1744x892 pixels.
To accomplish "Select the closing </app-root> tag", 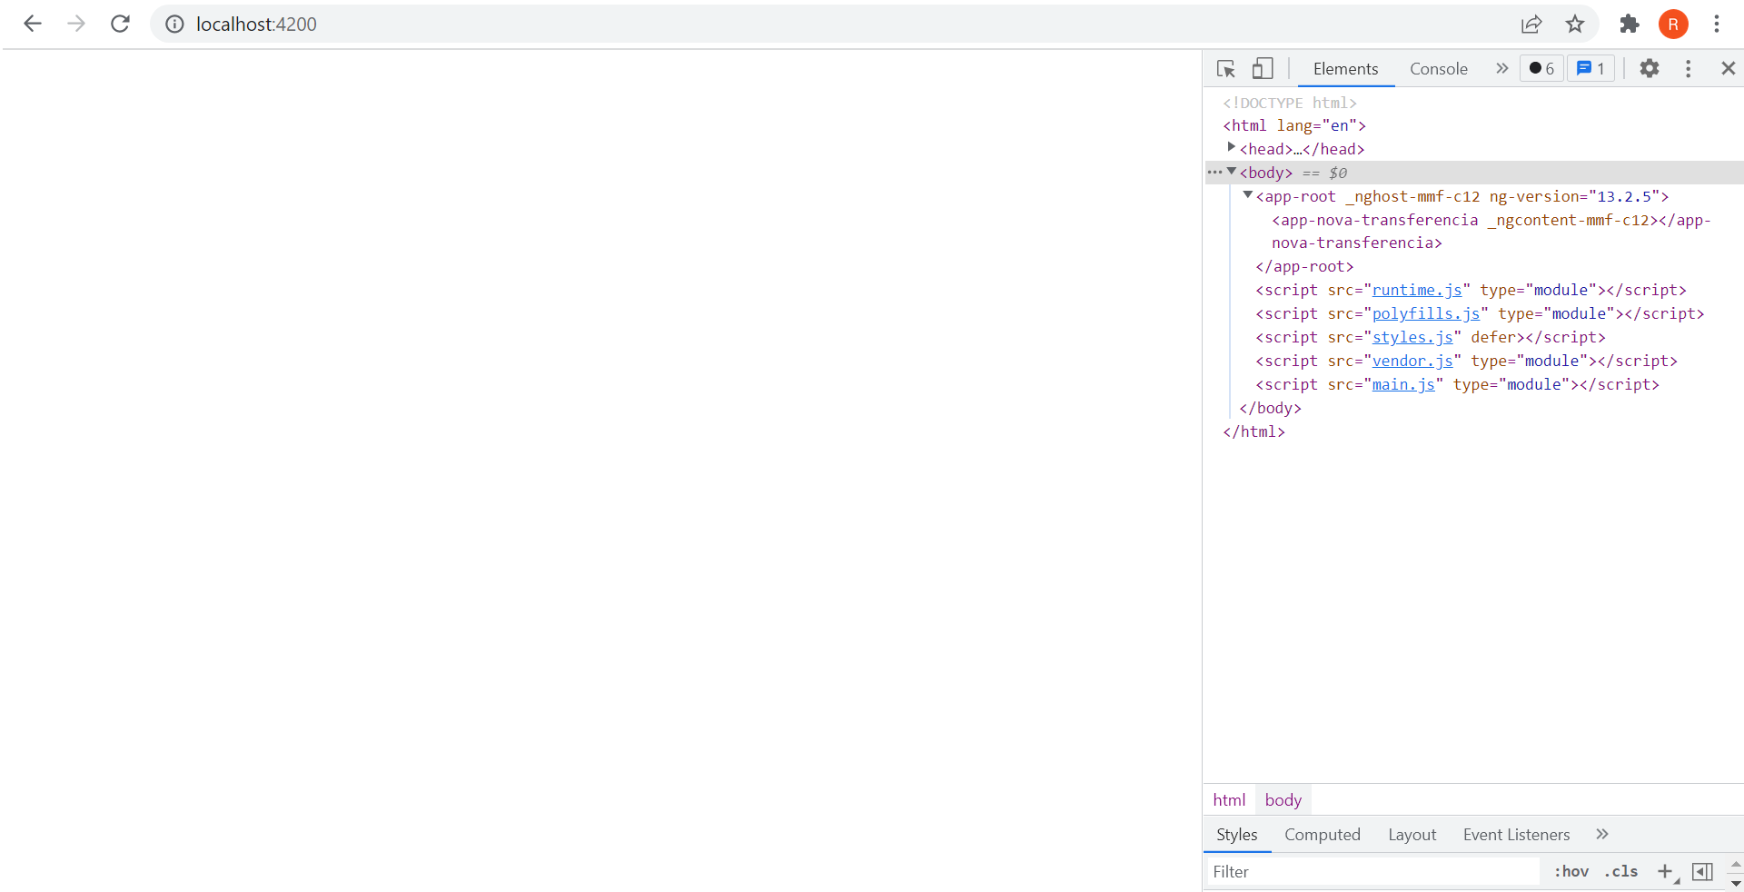I will click(1304, 266).
